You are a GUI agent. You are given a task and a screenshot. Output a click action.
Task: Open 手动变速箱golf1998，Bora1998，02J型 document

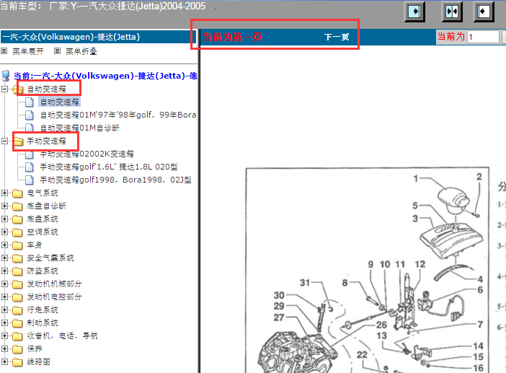pos(116,180)
